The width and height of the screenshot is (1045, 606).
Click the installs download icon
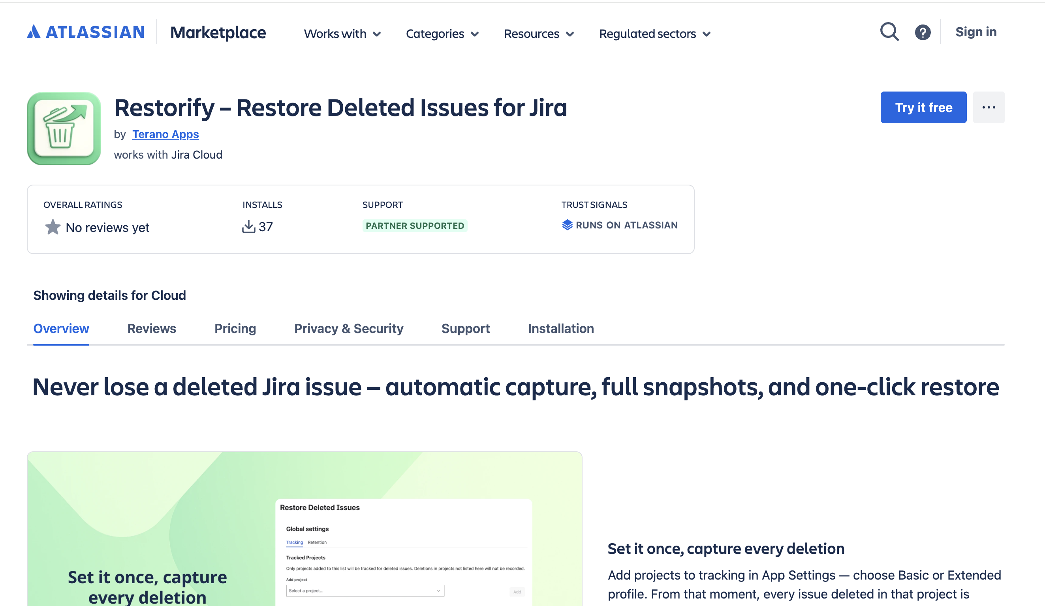248,226
